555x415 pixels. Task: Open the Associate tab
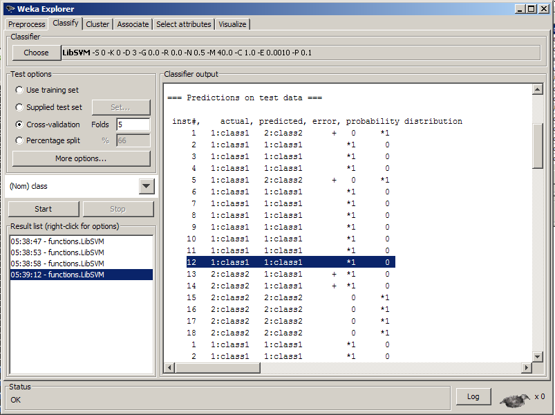click(133, 24)
